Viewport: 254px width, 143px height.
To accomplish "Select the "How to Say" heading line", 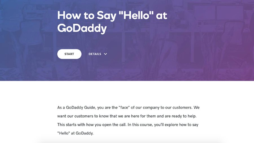I will click(112, 16).
